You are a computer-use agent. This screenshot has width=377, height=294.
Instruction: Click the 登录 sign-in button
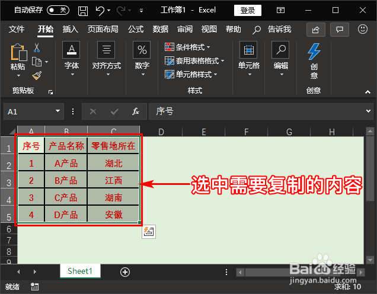248,10
